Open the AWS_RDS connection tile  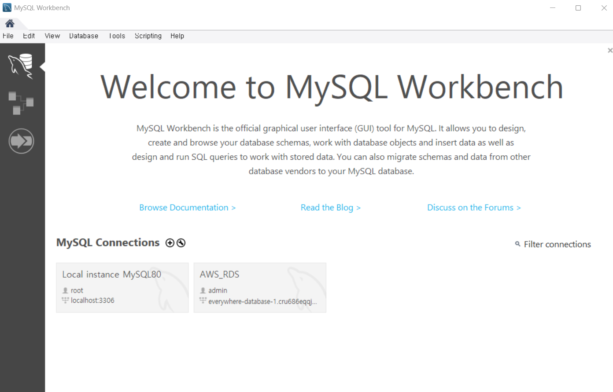pyautogui.click(x=260, y=288)
